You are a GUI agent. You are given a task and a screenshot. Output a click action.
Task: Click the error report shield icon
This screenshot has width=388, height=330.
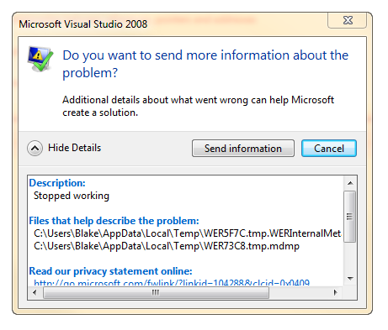[x=40, y=59]
